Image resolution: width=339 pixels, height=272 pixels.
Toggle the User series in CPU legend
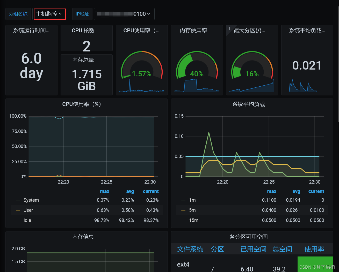point(28,210)
